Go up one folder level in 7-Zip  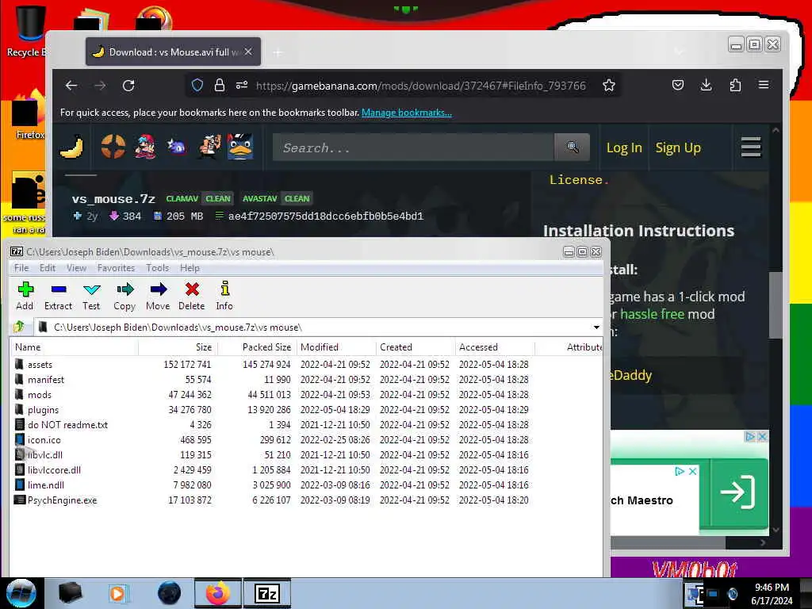[x=19, y=327]
